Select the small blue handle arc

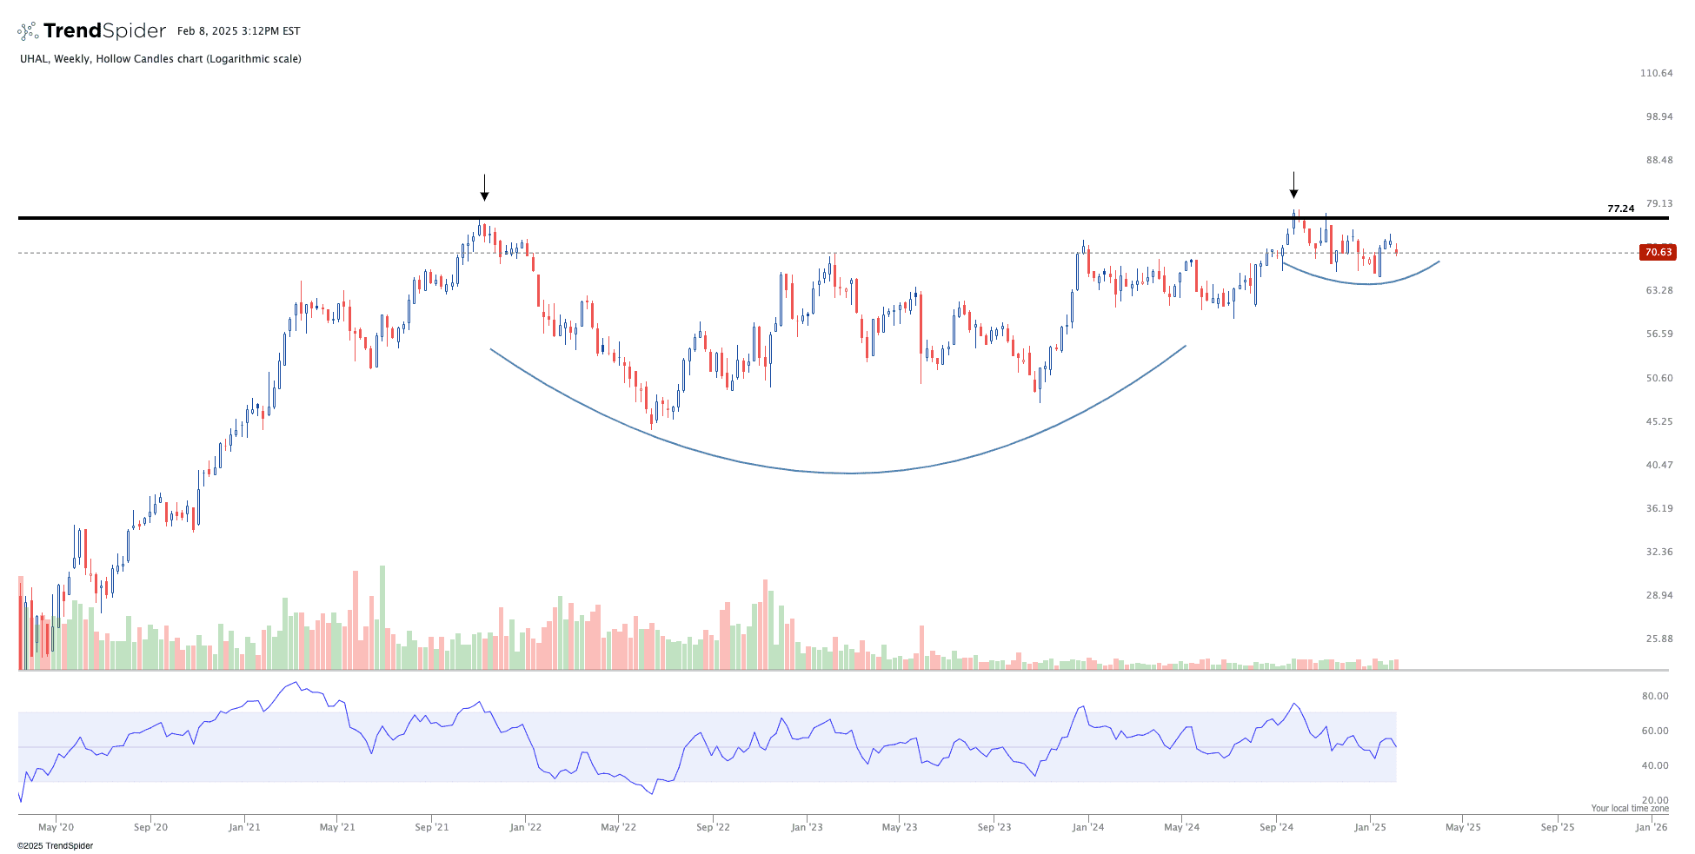click(x=1367, y=283)
